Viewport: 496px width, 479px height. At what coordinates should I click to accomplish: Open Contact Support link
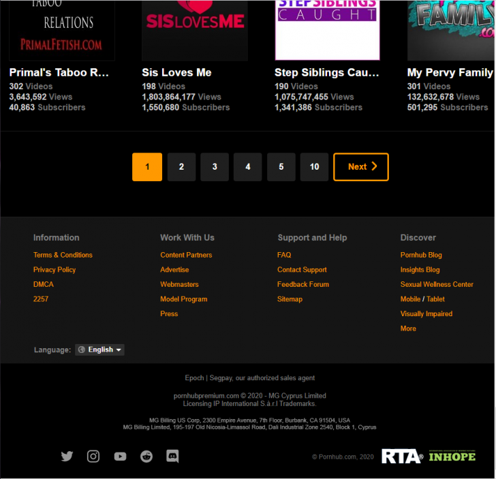coord(302,270)
